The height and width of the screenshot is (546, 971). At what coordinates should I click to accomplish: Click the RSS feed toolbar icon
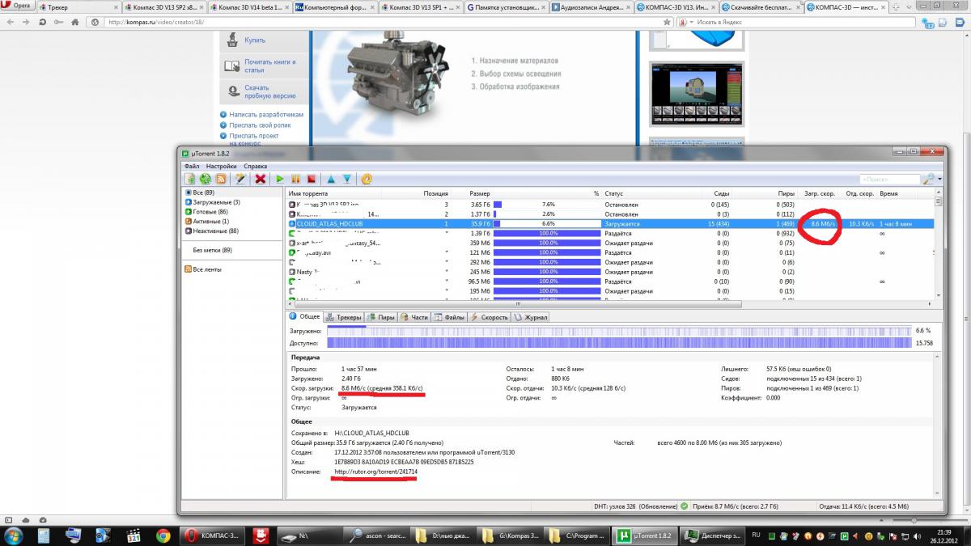point(220,179)
